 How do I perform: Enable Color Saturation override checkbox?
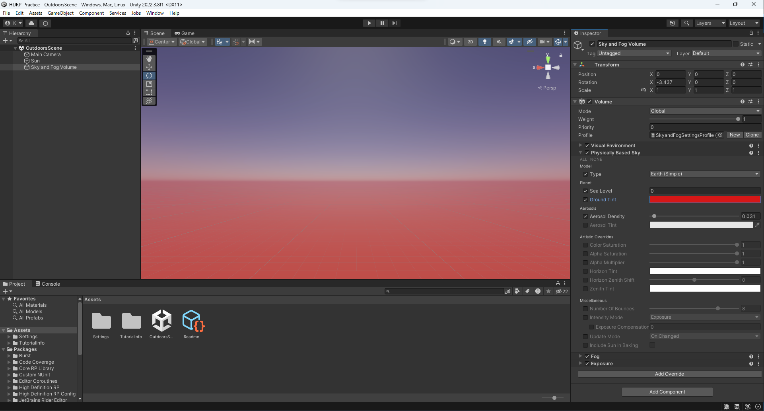585,245
